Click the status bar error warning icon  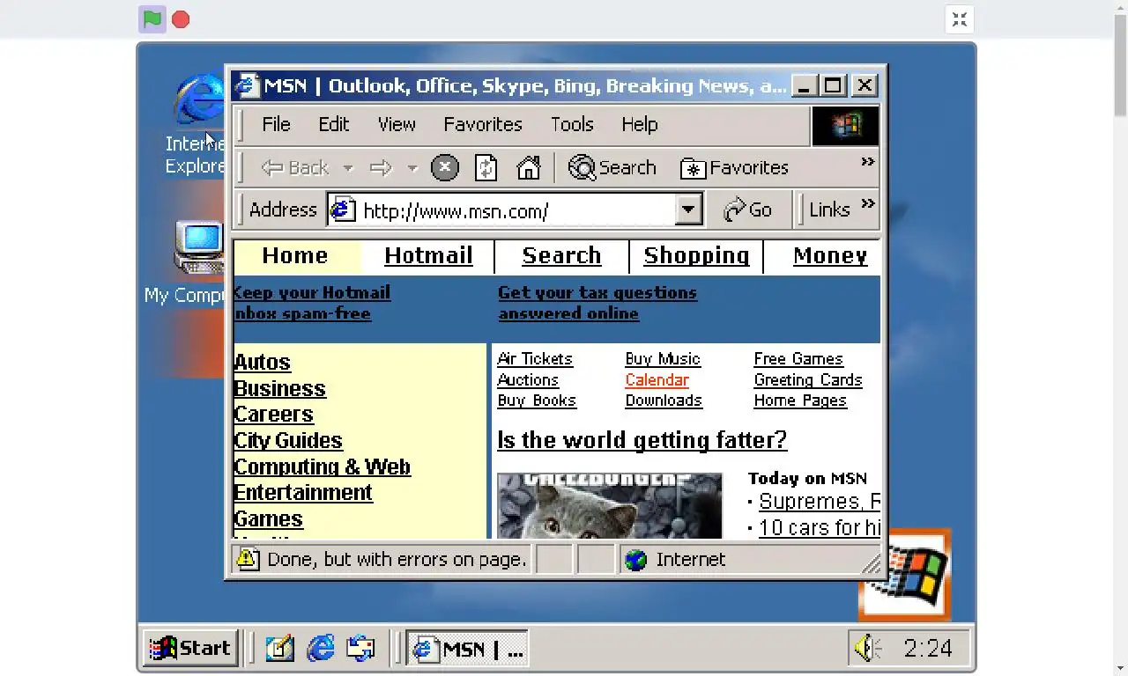[248, 559]
